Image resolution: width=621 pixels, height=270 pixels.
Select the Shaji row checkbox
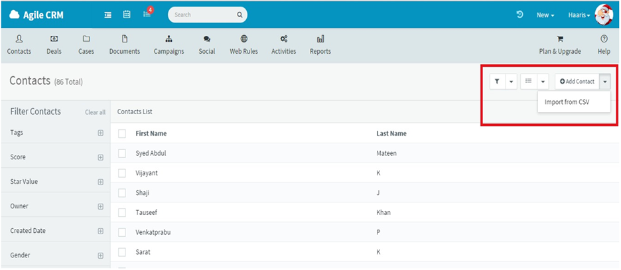[122, 193]
